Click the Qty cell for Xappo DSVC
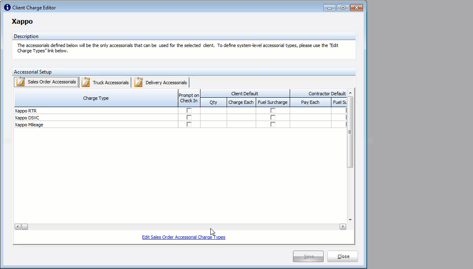Viewport: 473px width, 269px height. (213, 117)
